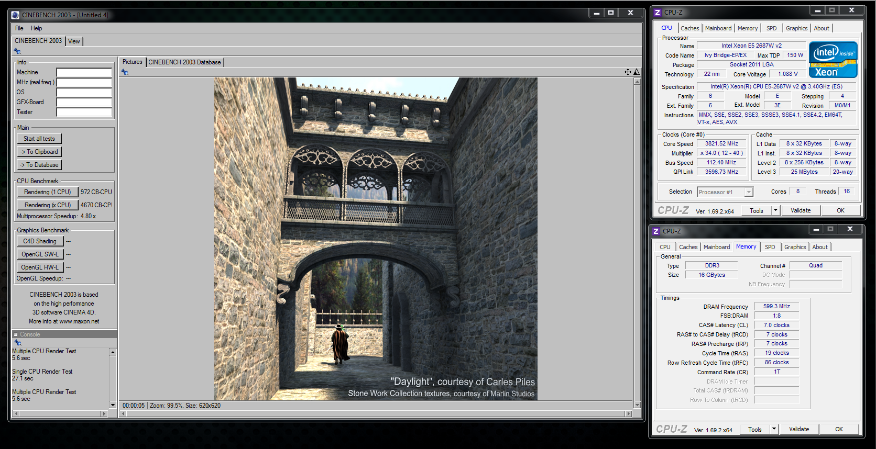The image size is (876, 449).
Task: Click Validate in the top CPU-Z window
Action: point(801,210)
